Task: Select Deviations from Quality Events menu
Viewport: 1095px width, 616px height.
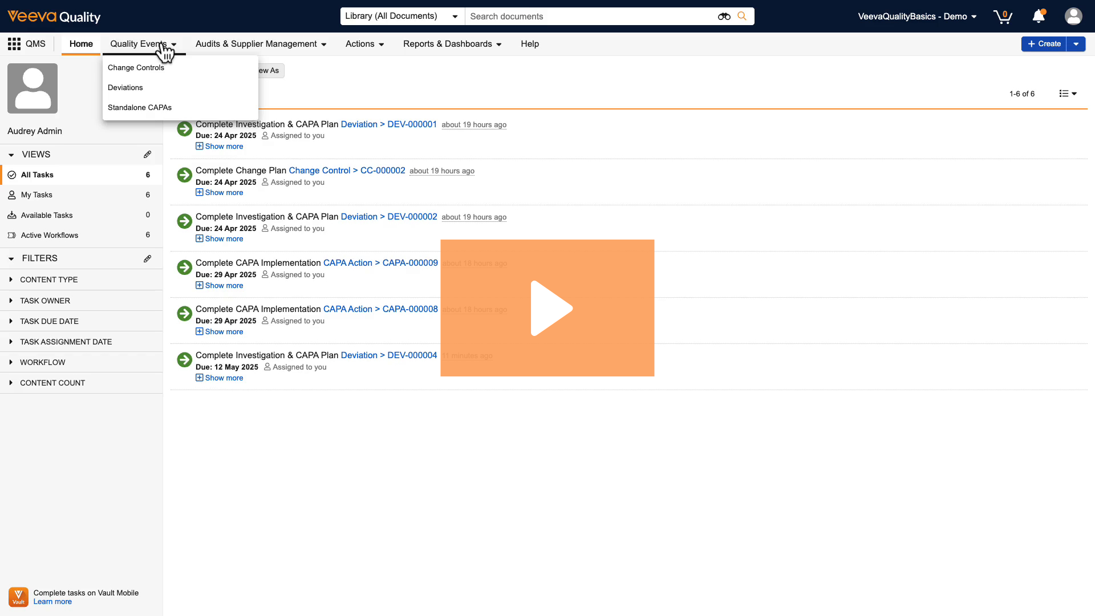Action: (x=125, y=88)
